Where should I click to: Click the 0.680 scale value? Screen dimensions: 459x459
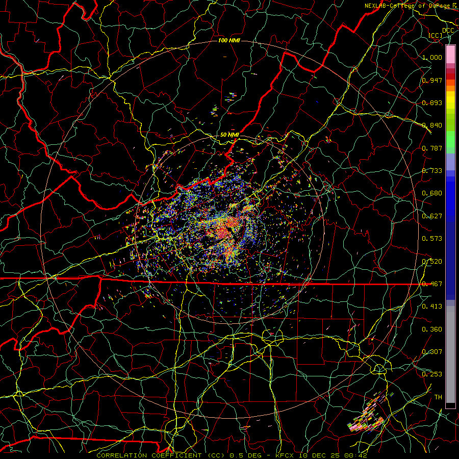click(x=432, y=193)
